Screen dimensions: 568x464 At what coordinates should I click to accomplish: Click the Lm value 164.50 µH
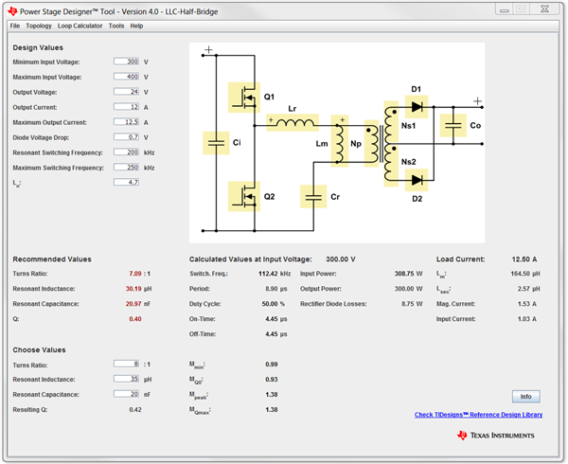[525, 274]
